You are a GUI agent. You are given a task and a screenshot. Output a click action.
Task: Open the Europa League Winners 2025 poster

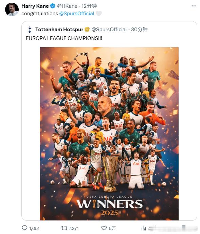point(109,133)
